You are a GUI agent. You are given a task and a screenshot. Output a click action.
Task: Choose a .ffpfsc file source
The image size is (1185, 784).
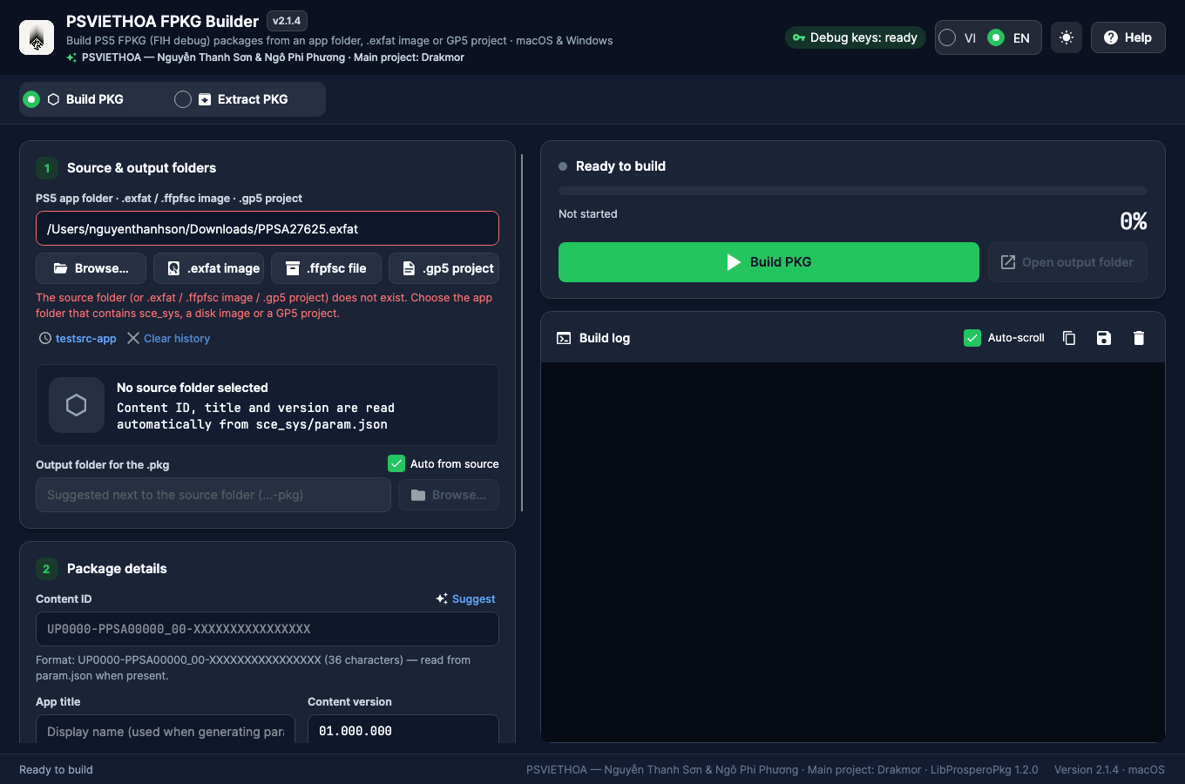326,268
